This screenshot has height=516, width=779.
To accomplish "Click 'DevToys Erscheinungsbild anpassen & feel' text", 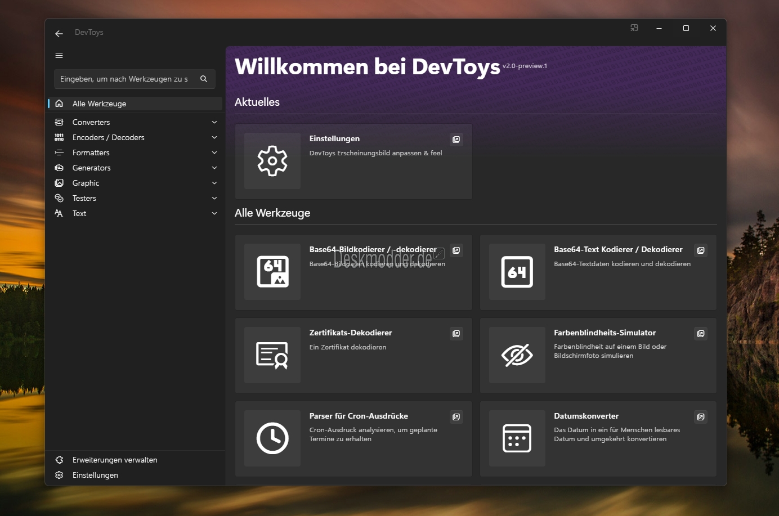I will pyautogui.click(x=375, y=153).
